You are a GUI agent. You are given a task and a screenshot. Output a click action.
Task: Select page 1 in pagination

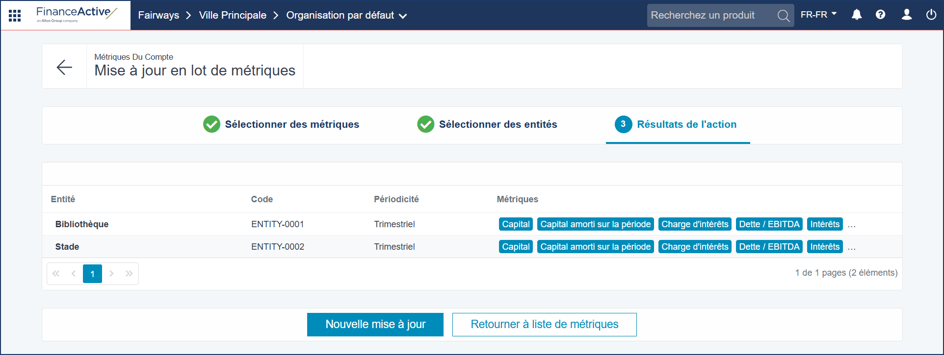click(x=92, y=274)
